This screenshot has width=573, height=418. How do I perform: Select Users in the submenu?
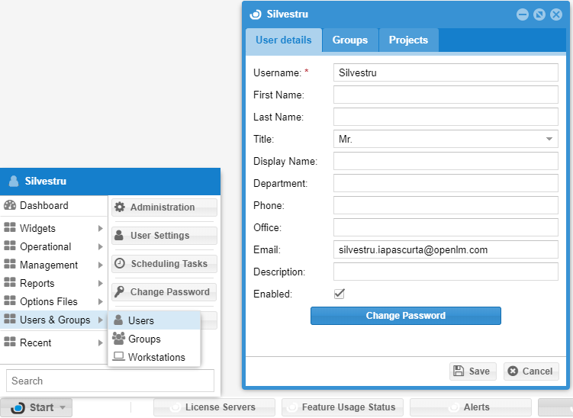click(141, 320)
